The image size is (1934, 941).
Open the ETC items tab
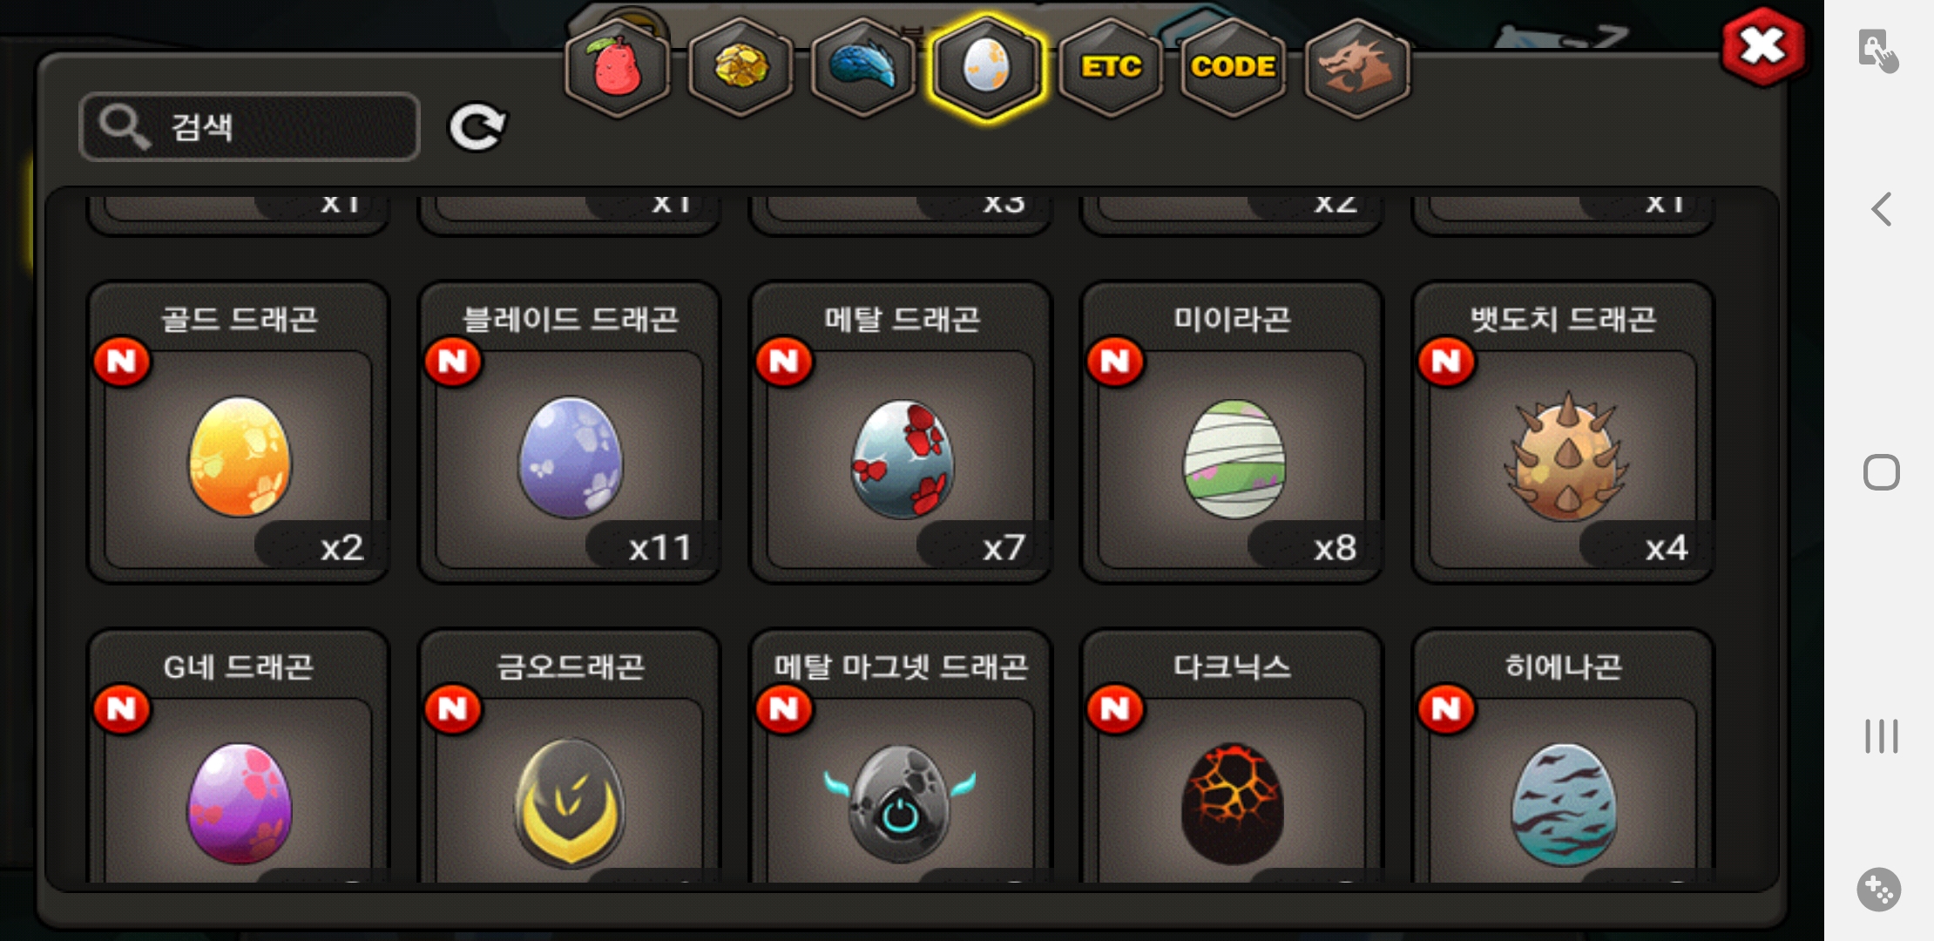tap(1111, 68)
